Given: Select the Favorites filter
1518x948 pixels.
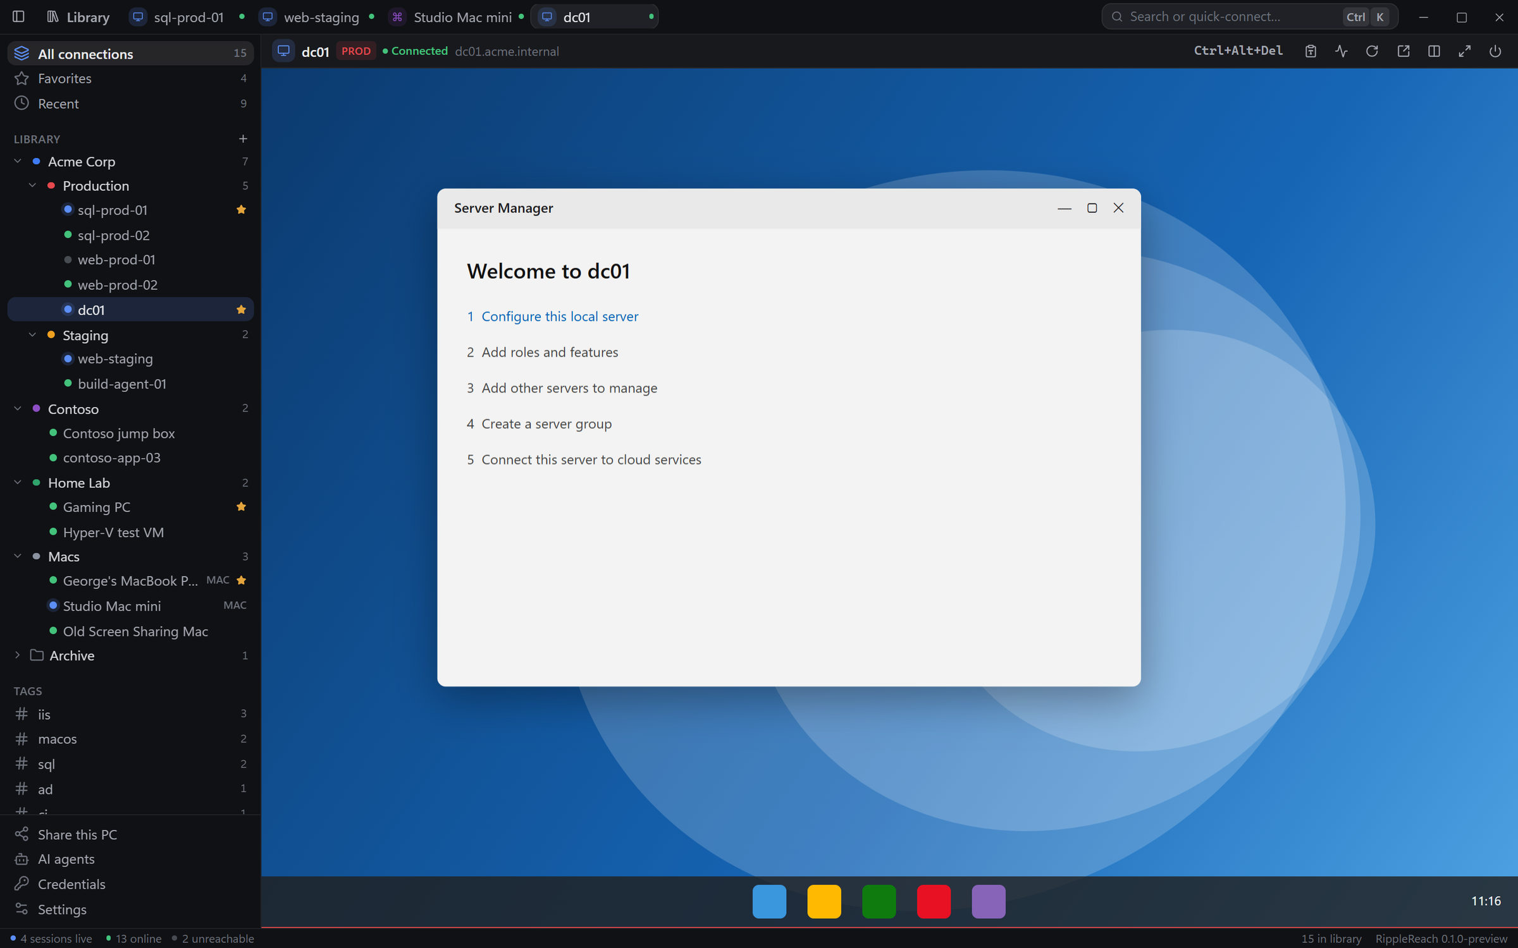Looking at the screenshot, I should point(130,78).
